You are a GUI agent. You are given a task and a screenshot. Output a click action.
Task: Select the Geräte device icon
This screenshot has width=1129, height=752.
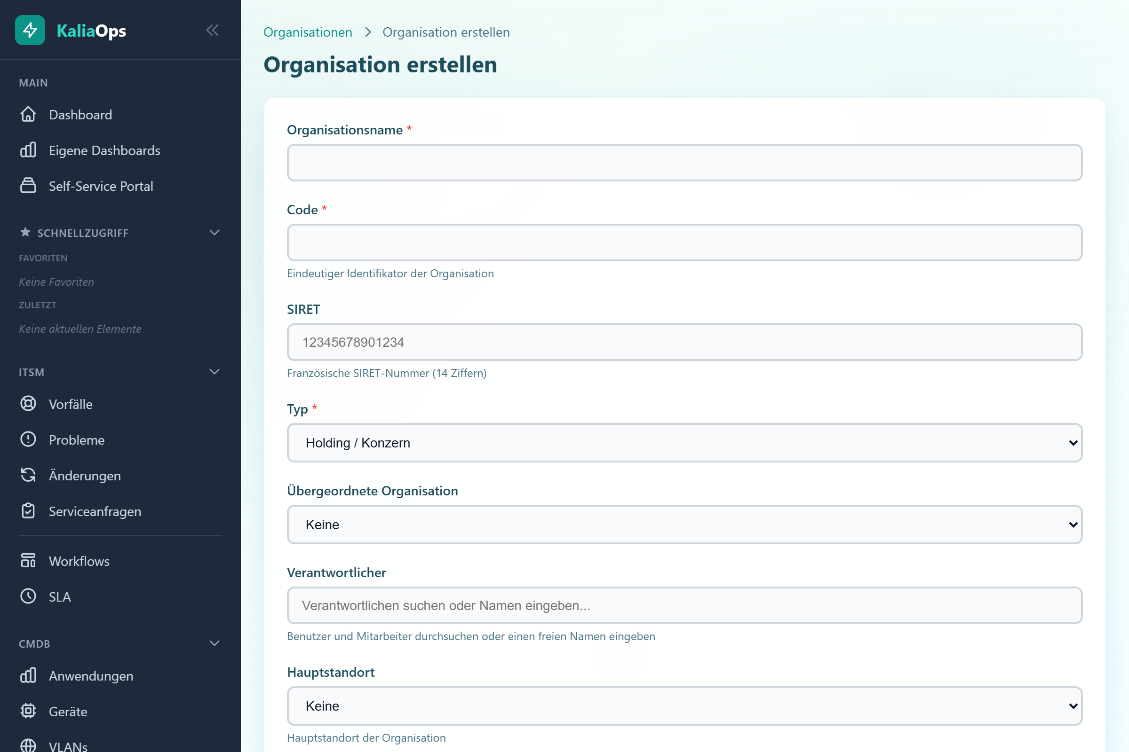tap(28, 711)
